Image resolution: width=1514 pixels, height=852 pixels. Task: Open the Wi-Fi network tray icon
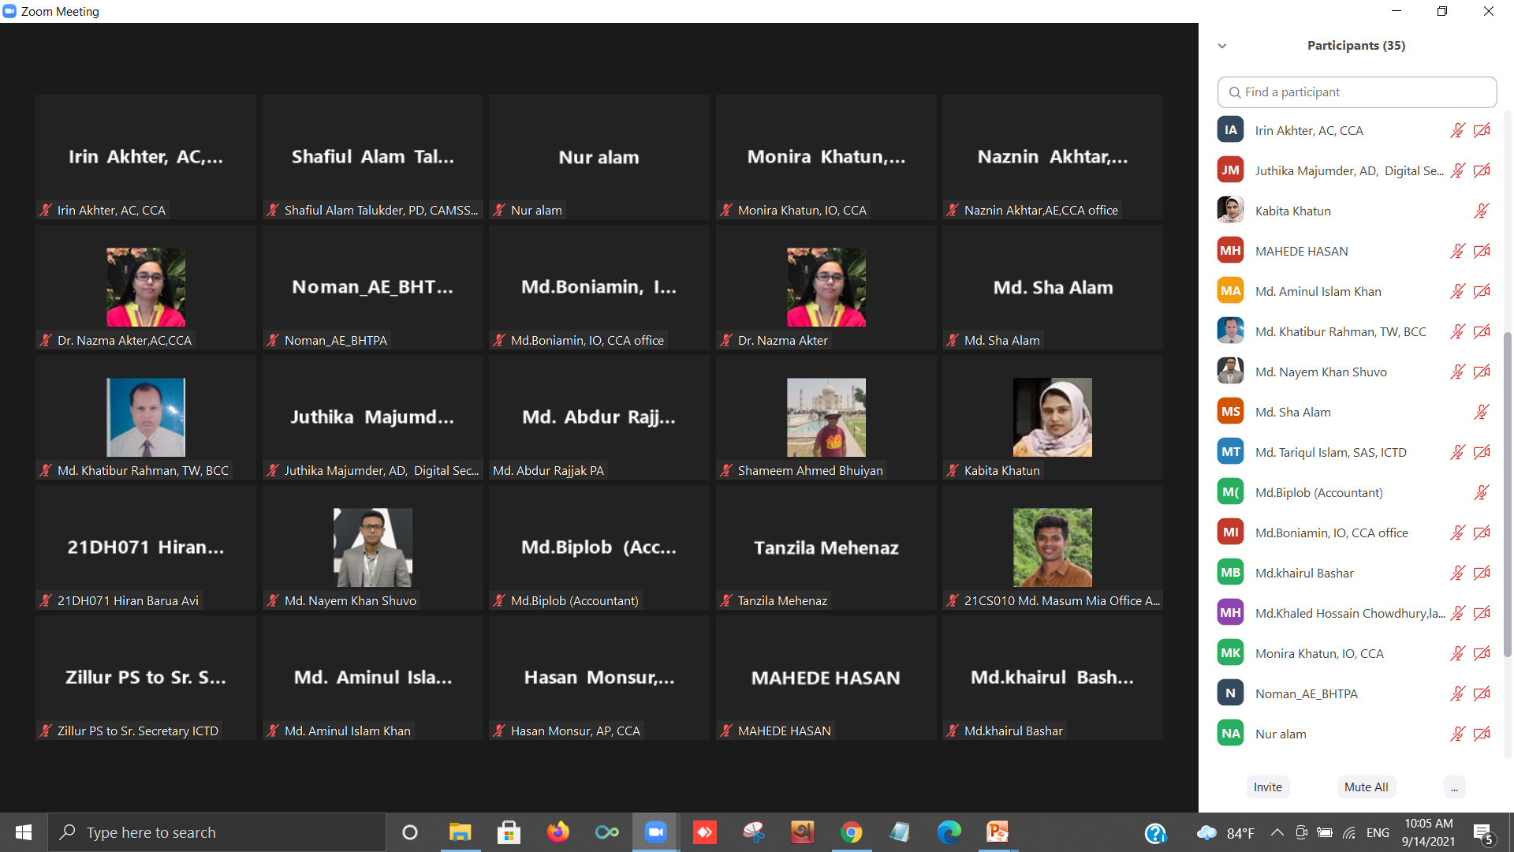click(1349, 833)
